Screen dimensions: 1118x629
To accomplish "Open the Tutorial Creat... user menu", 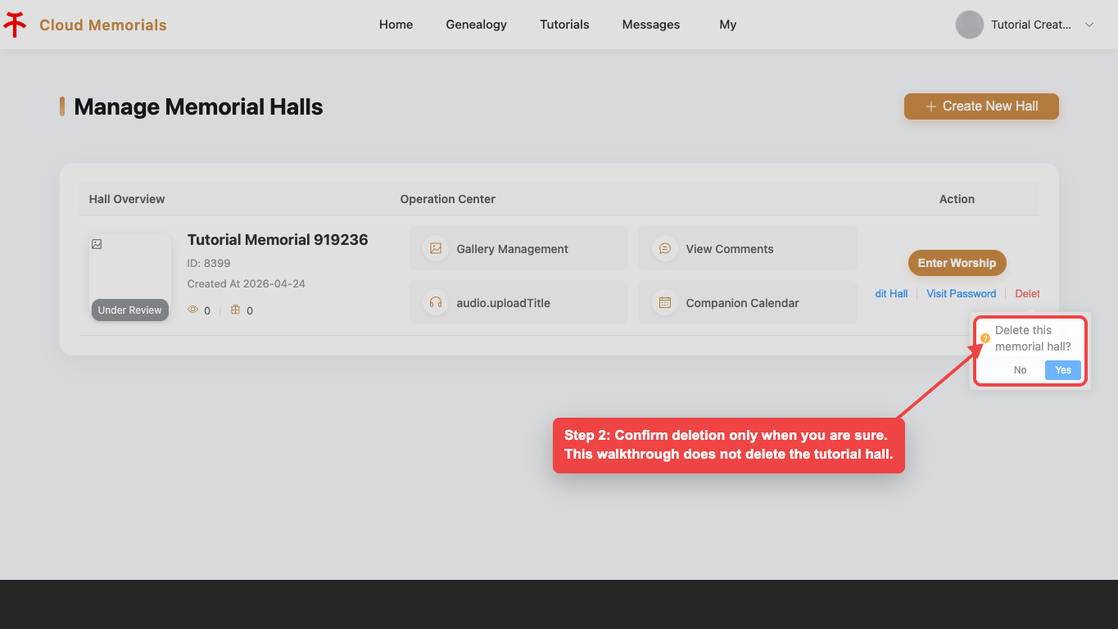I will pyautogui.click(x=1031, y=25).
